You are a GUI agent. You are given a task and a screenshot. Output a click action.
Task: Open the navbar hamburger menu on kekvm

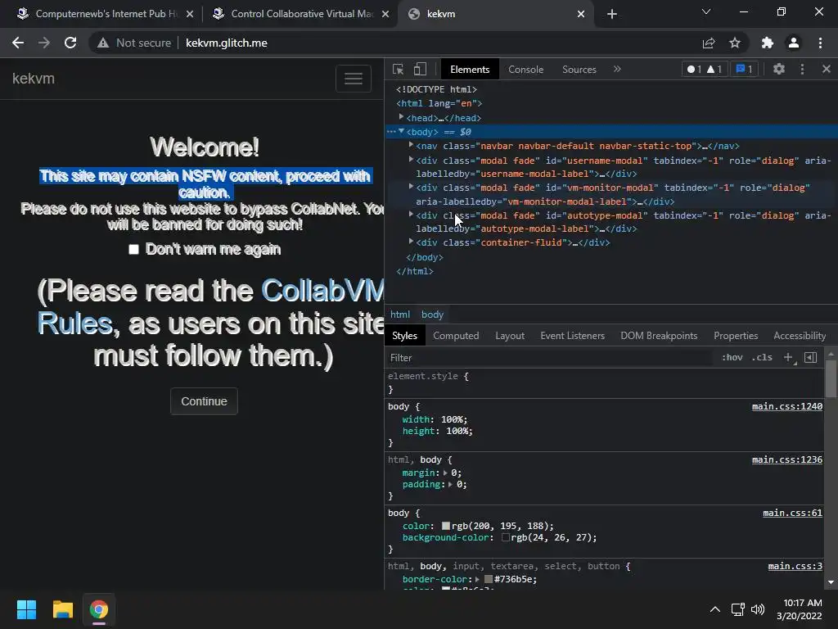(354, 79)
